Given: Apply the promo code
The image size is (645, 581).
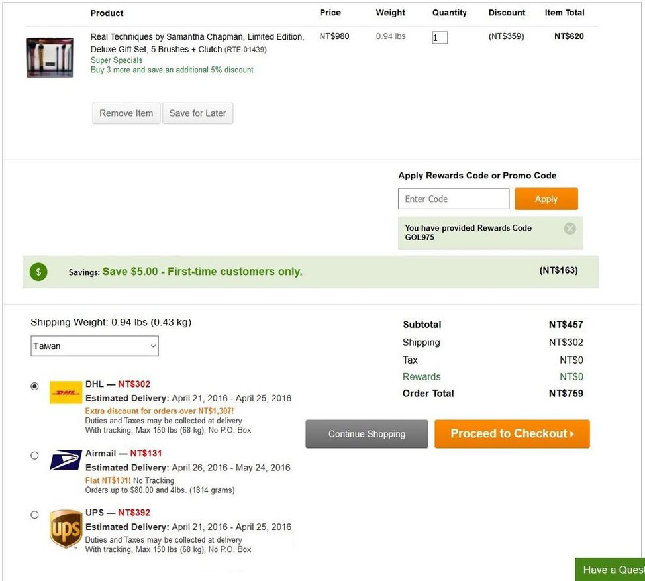Looking at the screenshot, I should 546,199.
